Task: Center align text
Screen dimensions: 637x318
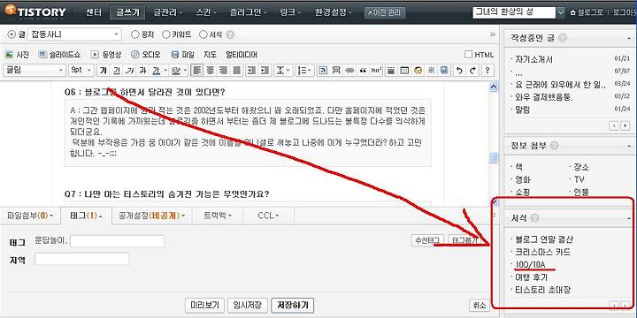Action: point(211,70)
